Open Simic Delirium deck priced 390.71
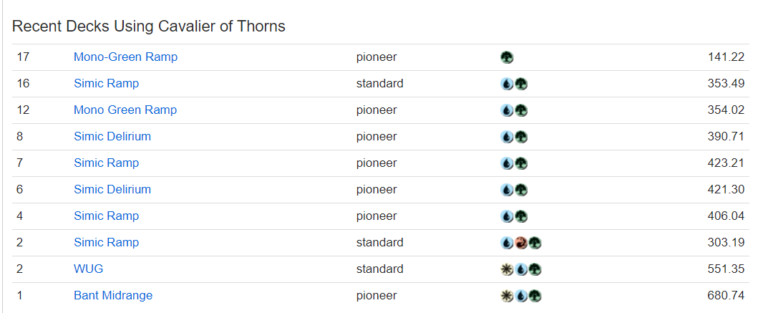The width and height of the screenshot is (758, 313). pos(112,136)
